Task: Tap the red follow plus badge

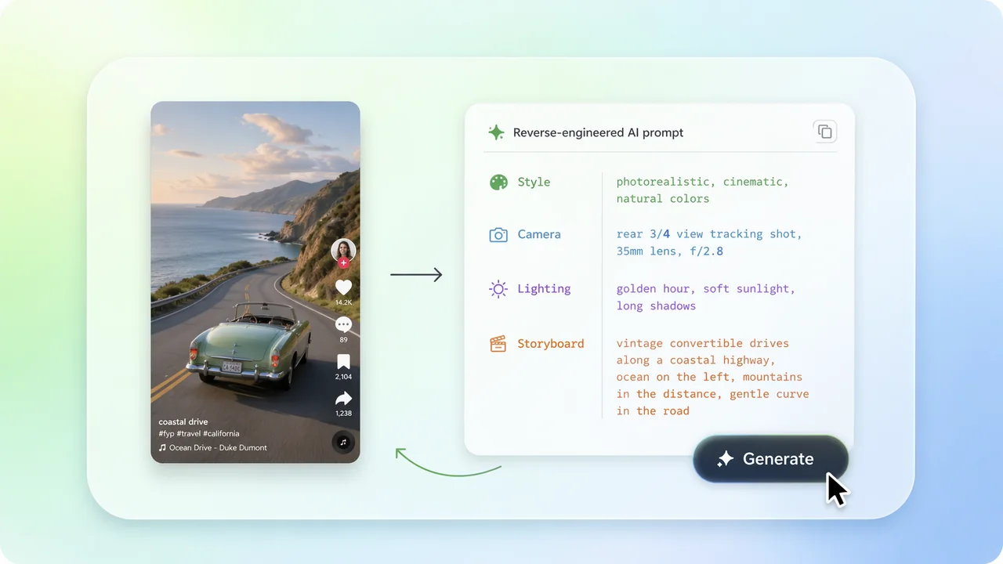Action: (x=343, y=263)
